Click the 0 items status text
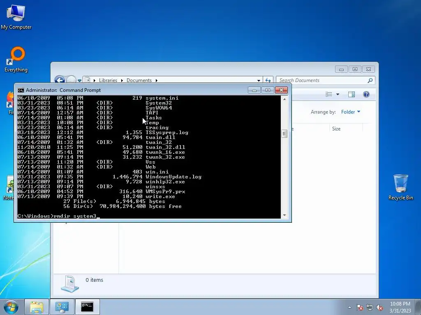The height and width of the screenshot is (315, 421). pyautogui.click(x=94, y=280)
